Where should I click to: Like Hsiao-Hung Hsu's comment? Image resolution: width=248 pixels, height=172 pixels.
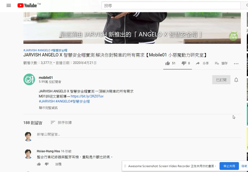click(x=39, y=164)
